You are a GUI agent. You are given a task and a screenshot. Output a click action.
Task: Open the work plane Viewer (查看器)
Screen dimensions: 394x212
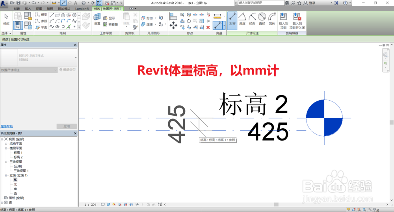[x=110, y=24]
